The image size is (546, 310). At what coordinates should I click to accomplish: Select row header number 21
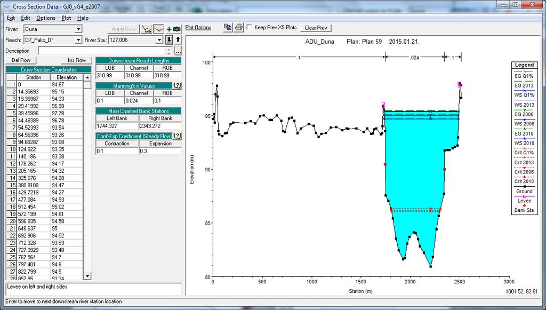[11, 228]
